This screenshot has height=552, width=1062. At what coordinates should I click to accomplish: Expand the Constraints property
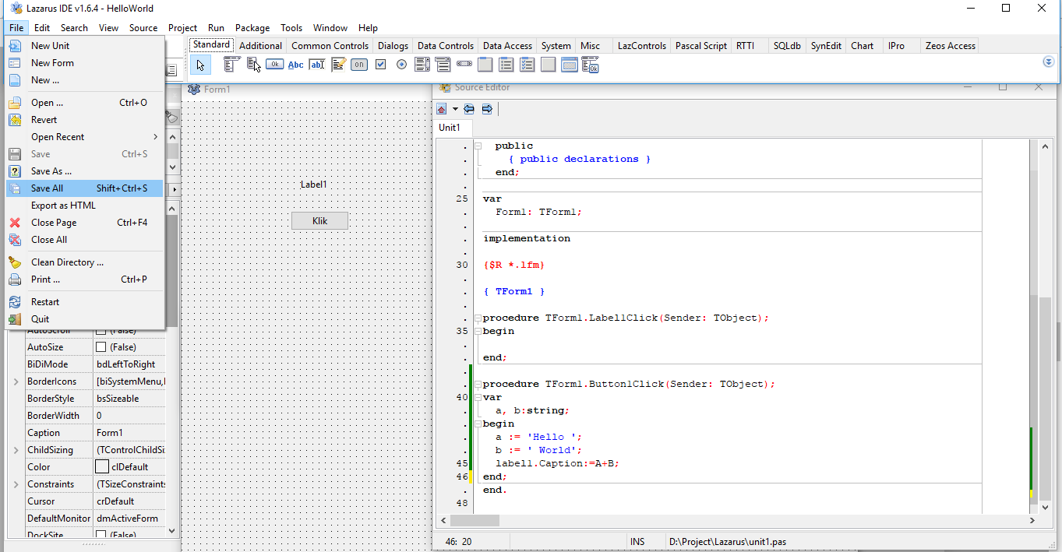click(16, 484)
